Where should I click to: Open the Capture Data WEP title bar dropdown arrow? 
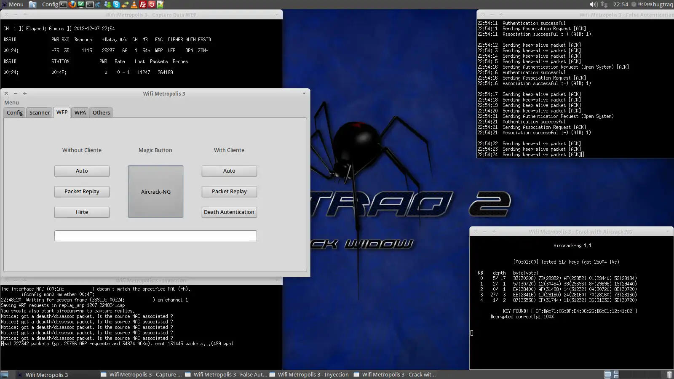coord(277,14)
